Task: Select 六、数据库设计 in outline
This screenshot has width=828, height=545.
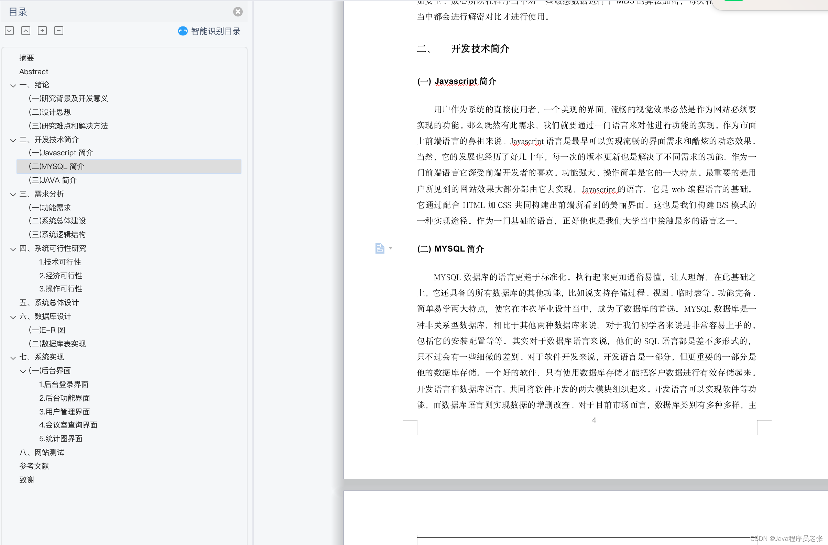Action: pyautogui.click(x=45, y=316)
